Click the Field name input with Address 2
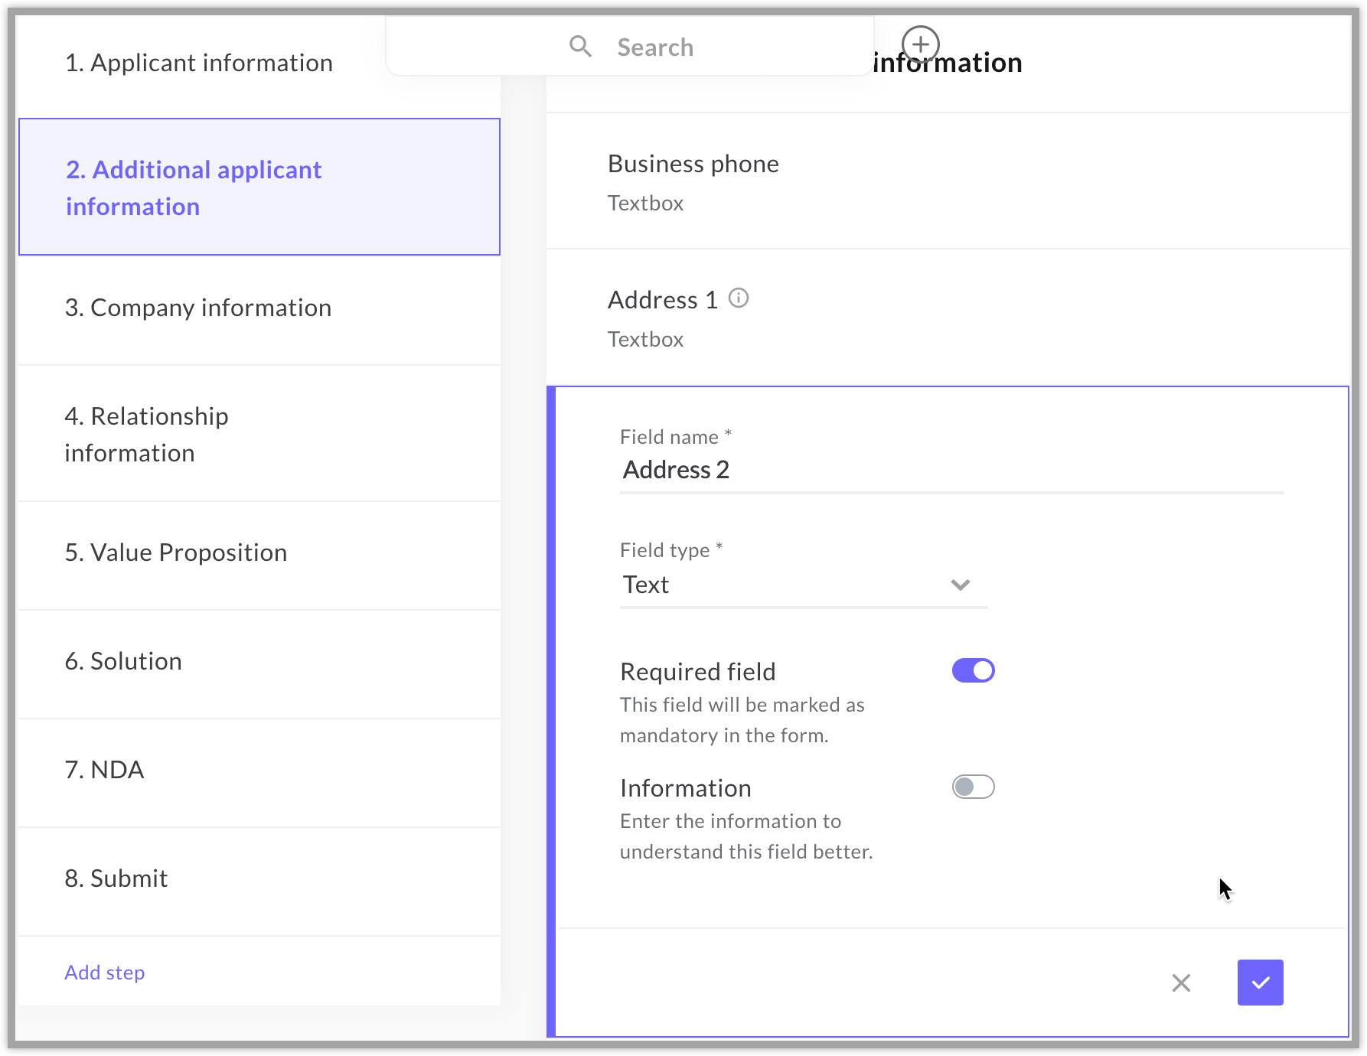This screenshot has width=1367, height=1056. (x=951, y=470)
